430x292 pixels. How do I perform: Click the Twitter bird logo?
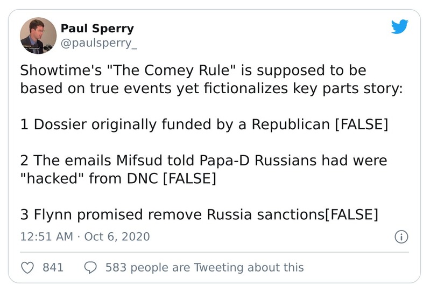(x=399, y=26)
